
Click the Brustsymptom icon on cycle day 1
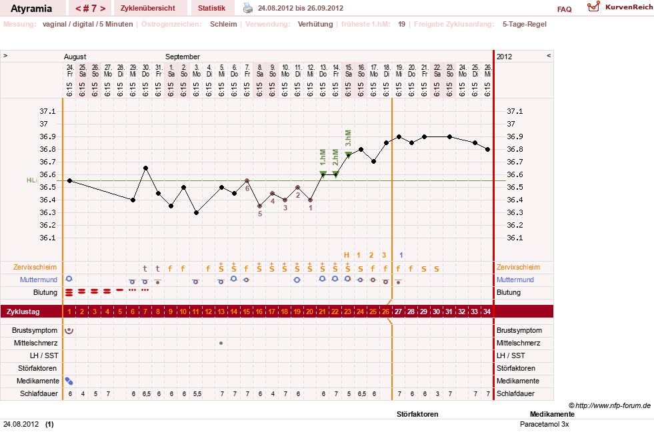pyautogui.click(x=69, y=331)
